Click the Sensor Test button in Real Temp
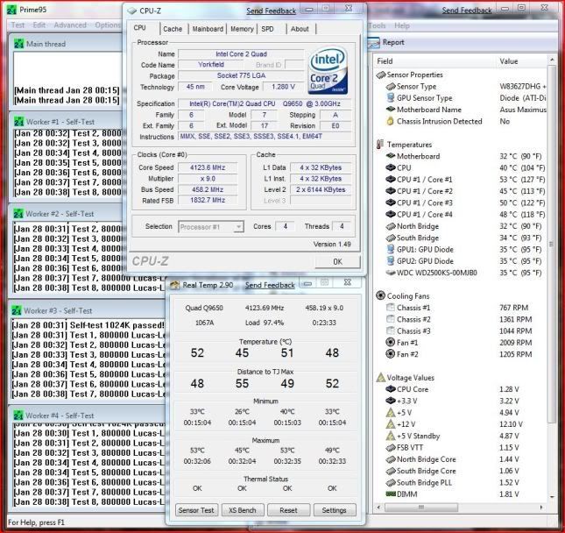 196,510
